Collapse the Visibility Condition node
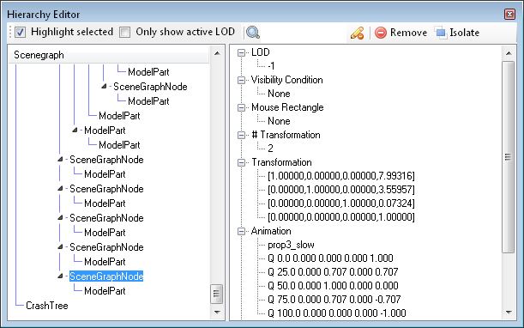This screenshot has height=328, width=524. point(241,80)
